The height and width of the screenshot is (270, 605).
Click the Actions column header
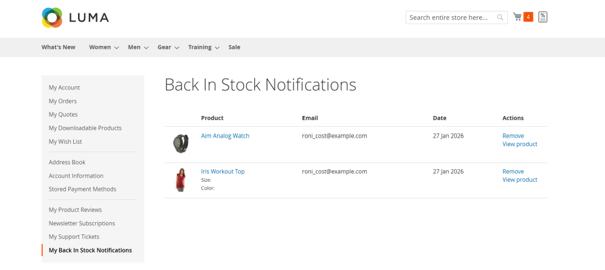tap(513, 118)
